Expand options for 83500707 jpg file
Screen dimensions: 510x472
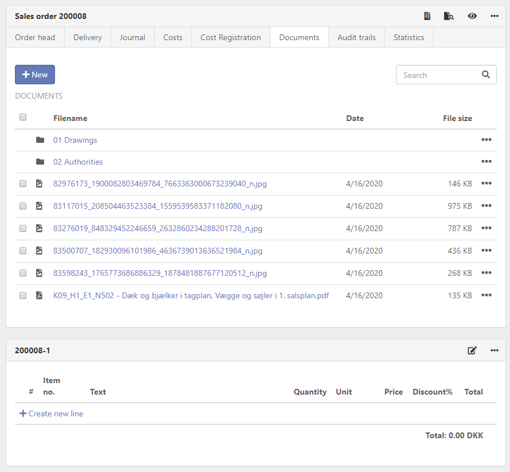pos(486,251)
